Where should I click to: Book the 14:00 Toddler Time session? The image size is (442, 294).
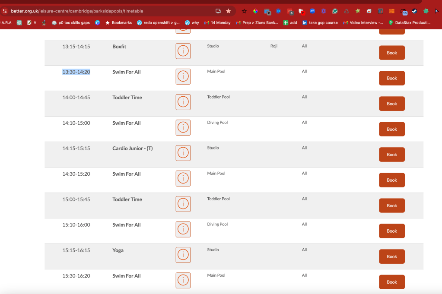pos(392,104)
